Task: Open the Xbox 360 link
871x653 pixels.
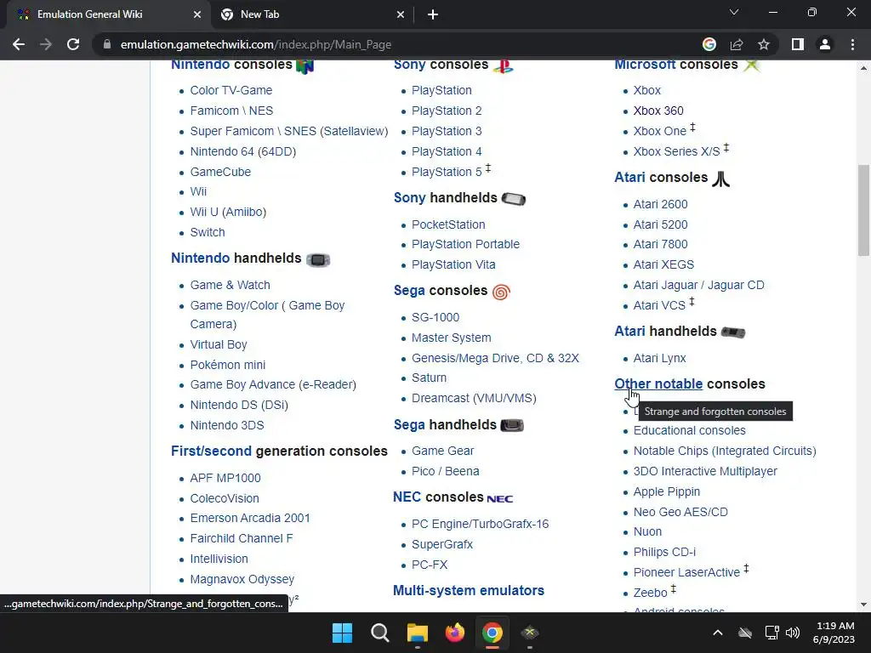Action: 658,111
